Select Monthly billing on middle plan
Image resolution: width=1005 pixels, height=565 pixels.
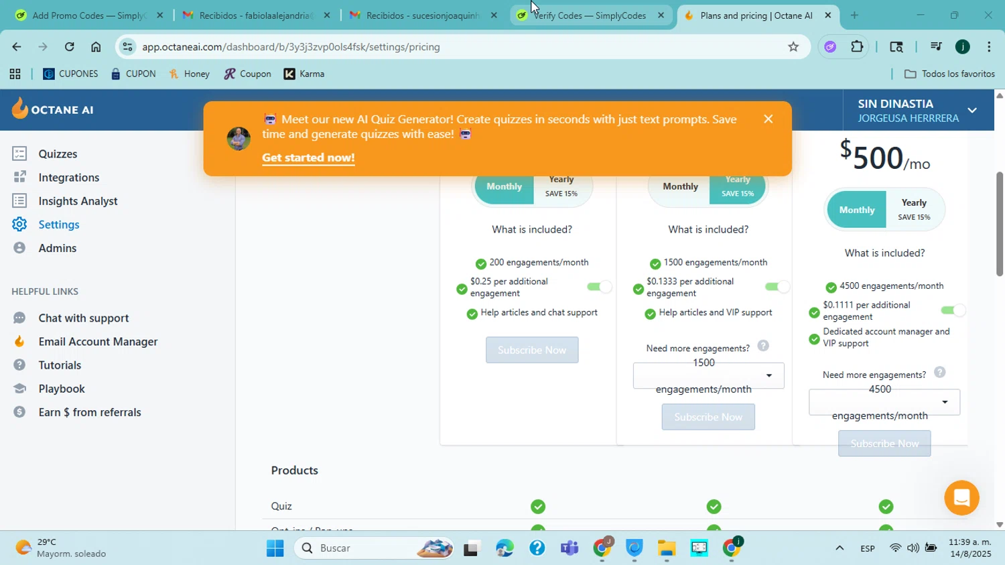[680, 187]
